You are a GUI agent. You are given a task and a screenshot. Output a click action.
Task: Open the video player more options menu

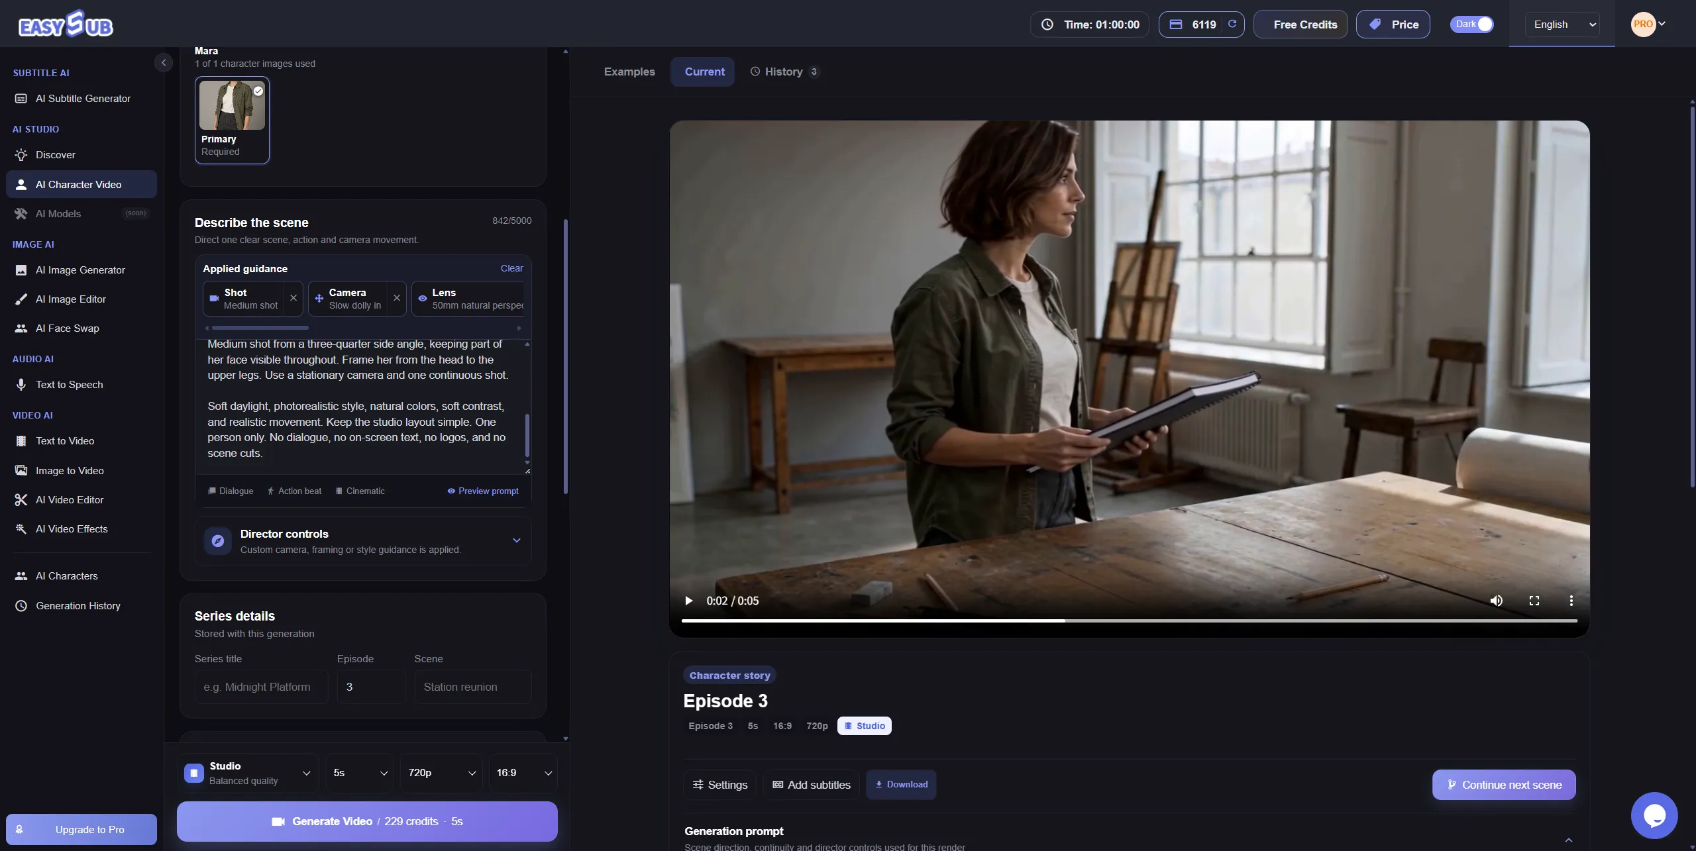click(x=1571, y=601)
